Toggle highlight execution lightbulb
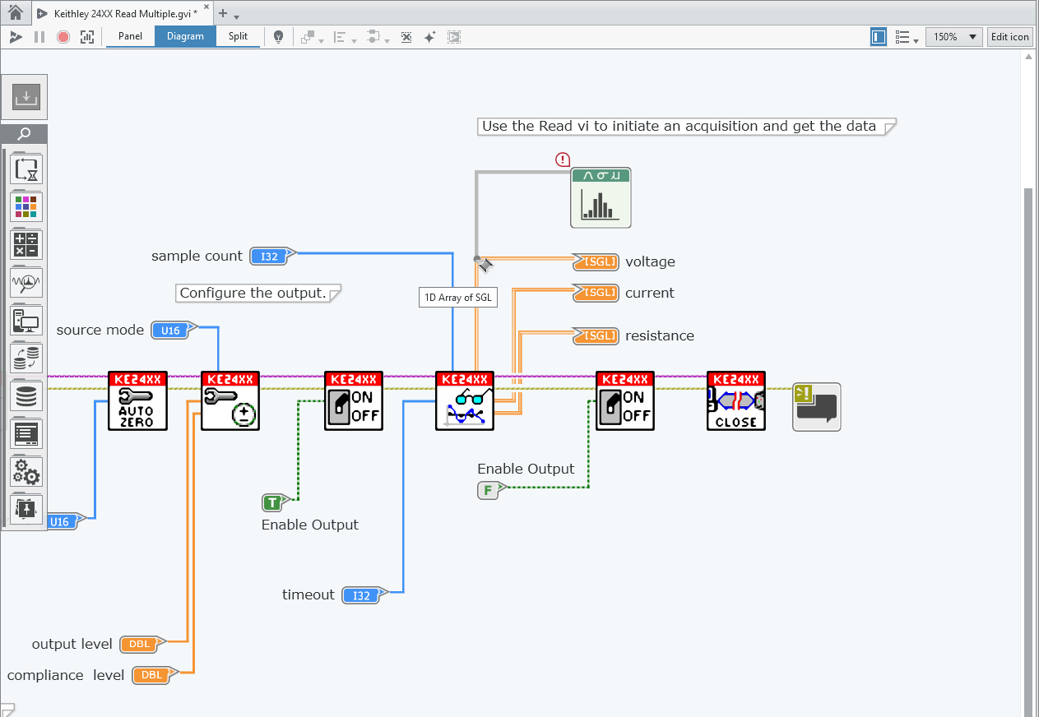The height and width of the screenshot is (717, 1039). click(x=279, y=37)
